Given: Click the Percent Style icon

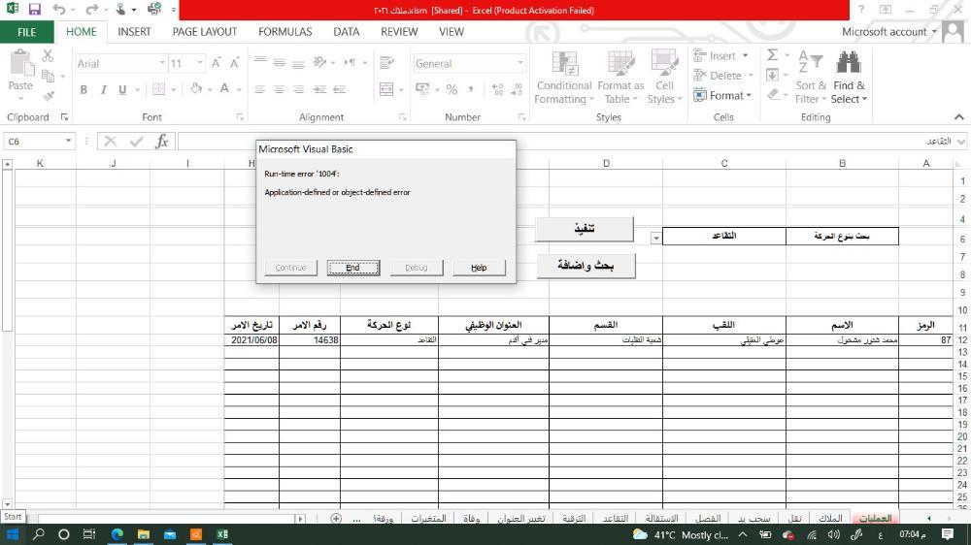Looking at the screenshot, I should click(452, 89).
